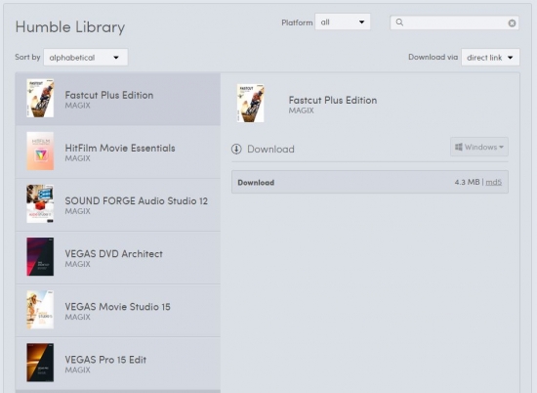Clear the search field with the X icon
537x393 pixels.
click(x=512, y=23)
